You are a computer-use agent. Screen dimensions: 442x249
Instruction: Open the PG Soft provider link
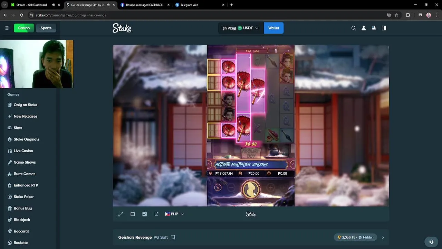click(x=161, y=237)
